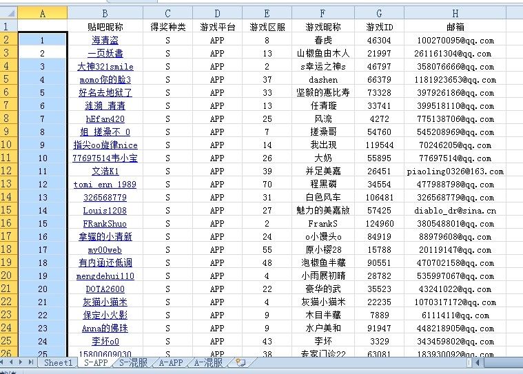Open the 一页妖書 hyperlink
Screen dimensions: 523x374
[105, 53]
